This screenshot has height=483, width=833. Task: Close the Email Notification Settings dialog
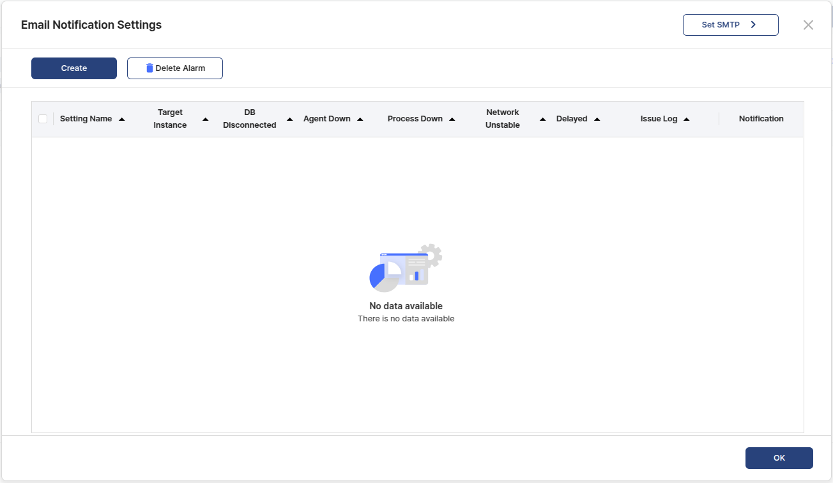[x=808, y=25]
